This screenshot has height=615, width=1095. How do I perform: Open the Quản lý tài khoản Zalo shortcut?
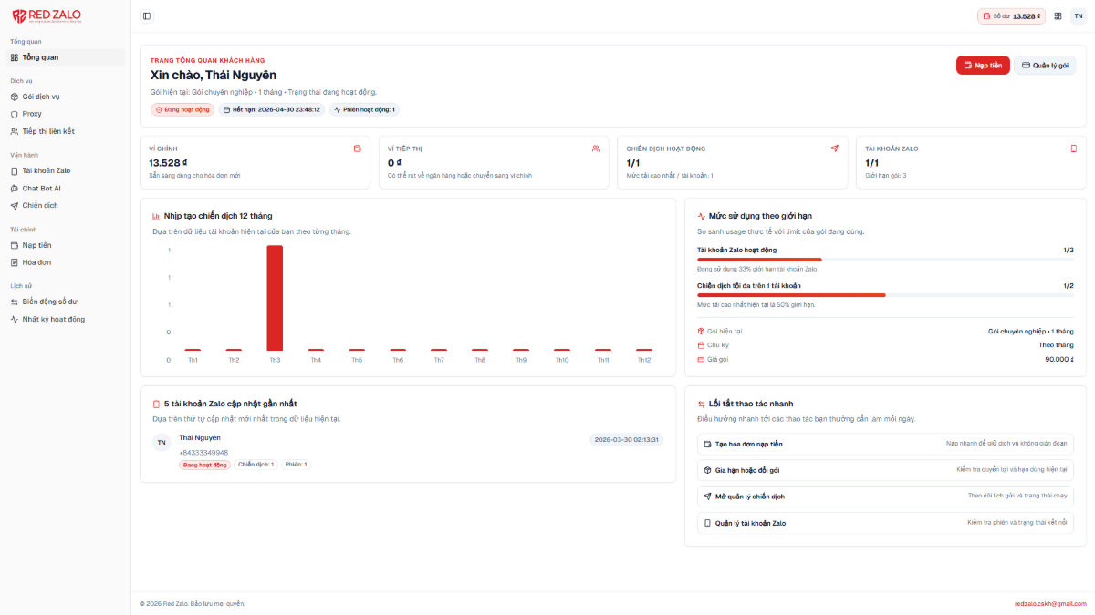point(885,523)
